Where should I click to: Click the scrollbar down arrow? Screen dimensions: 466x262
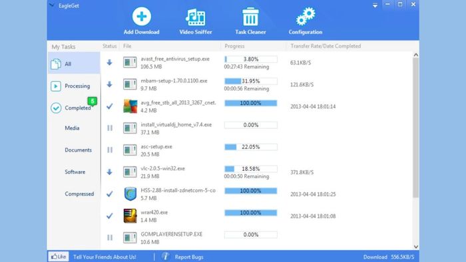416,247
